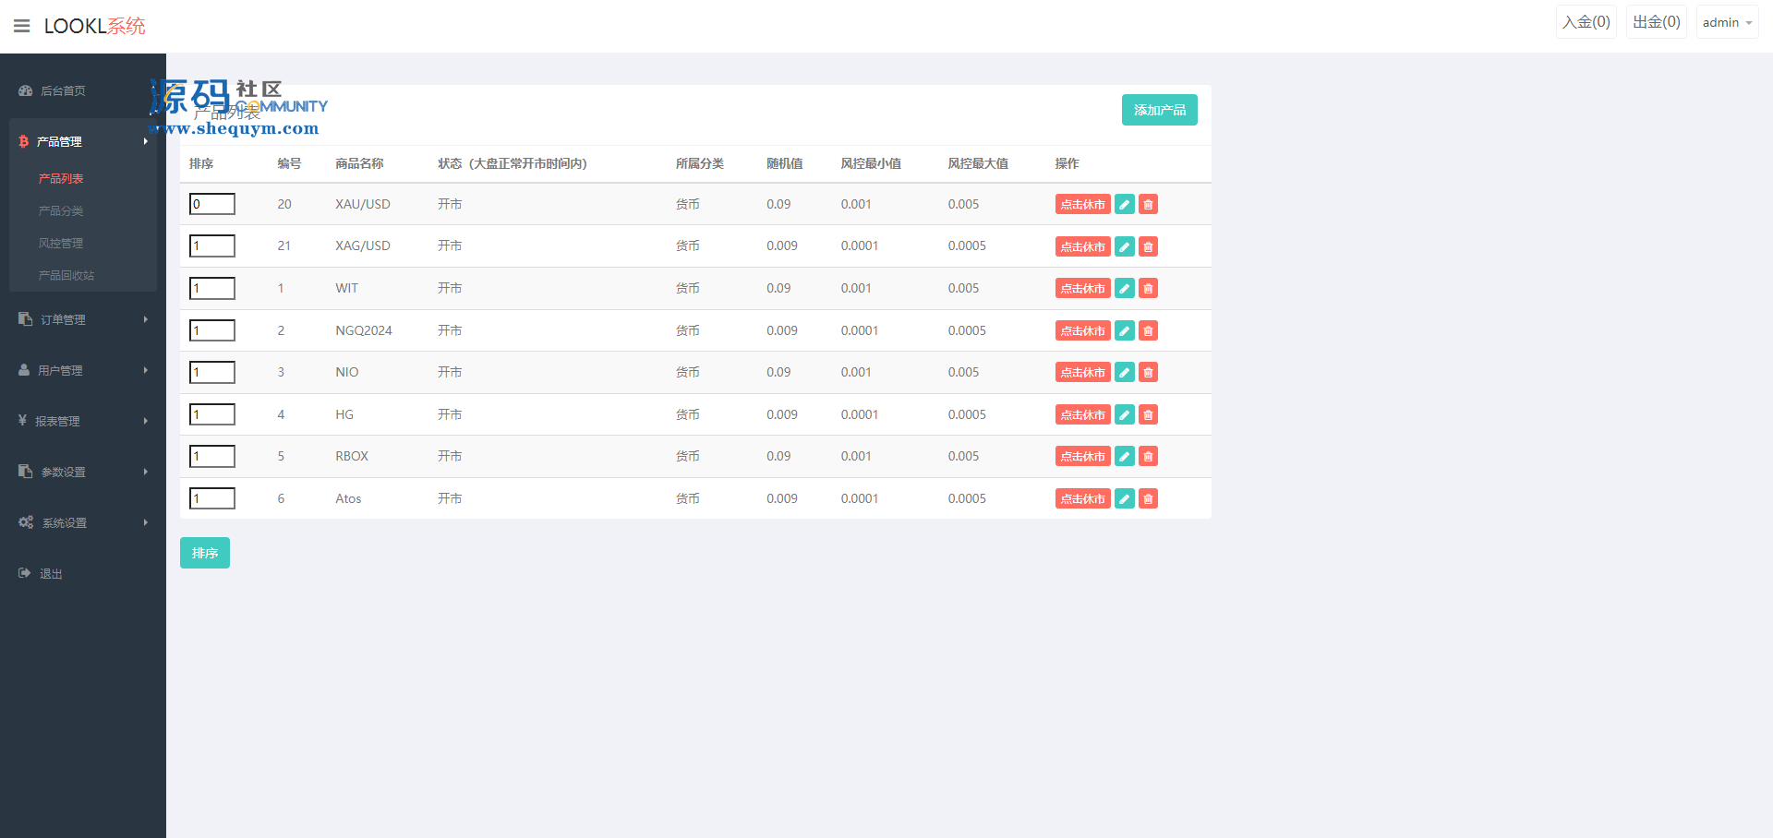Screen dimensions: 1773x838
Task: Edit the NIO product with pencil icon
Action: tap(1124, 373)
